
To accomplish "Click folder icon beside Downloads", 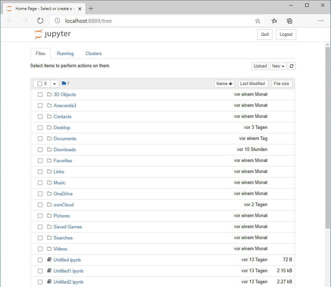I will pyautogui.click(x=49, y=149).
